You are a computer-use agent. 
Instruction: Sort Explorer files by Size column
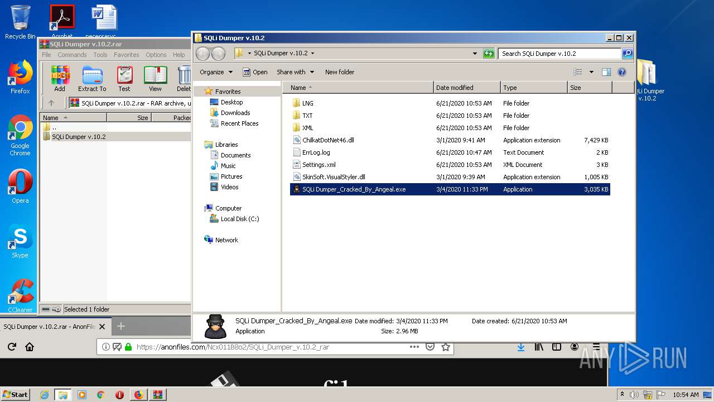click(590, 88)
